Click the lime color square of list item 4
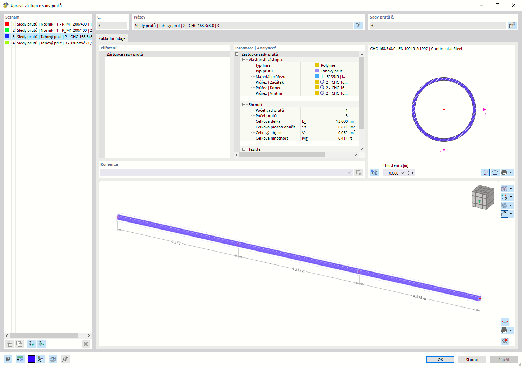 pos(7,43)
